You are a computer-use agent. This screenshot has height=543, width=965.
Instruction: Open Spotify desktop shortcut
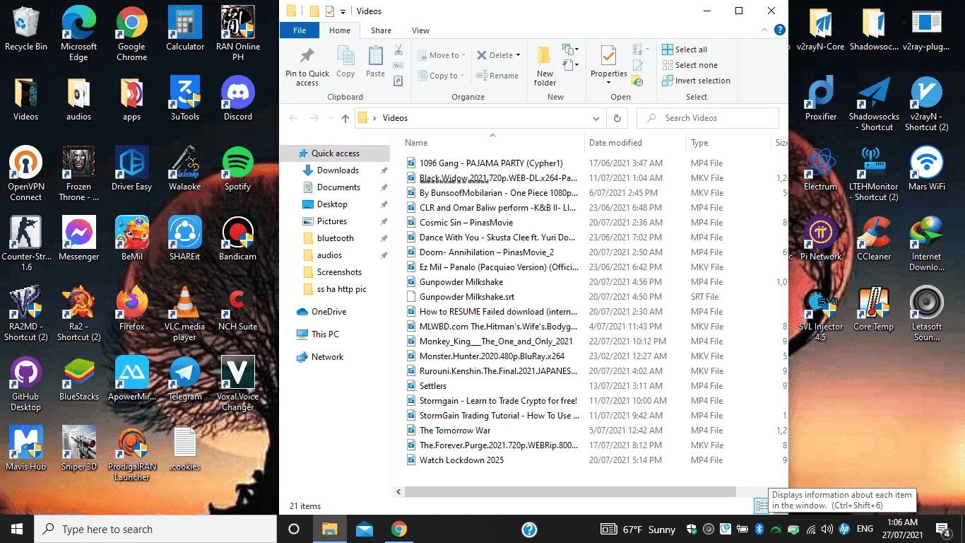(238, 169)
